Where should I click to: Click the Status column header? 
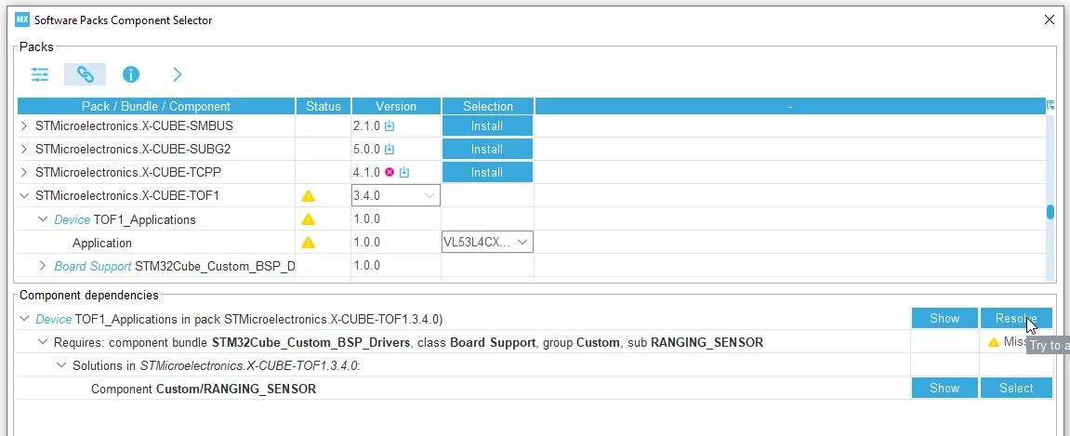pos(324,106)
